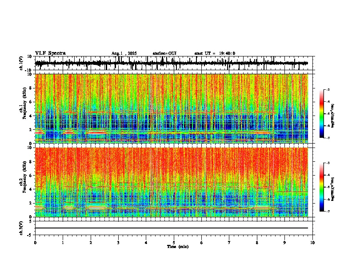
Task: Click the ch.1 spectrogram color scale bar
Action: (x=322, y=114)
